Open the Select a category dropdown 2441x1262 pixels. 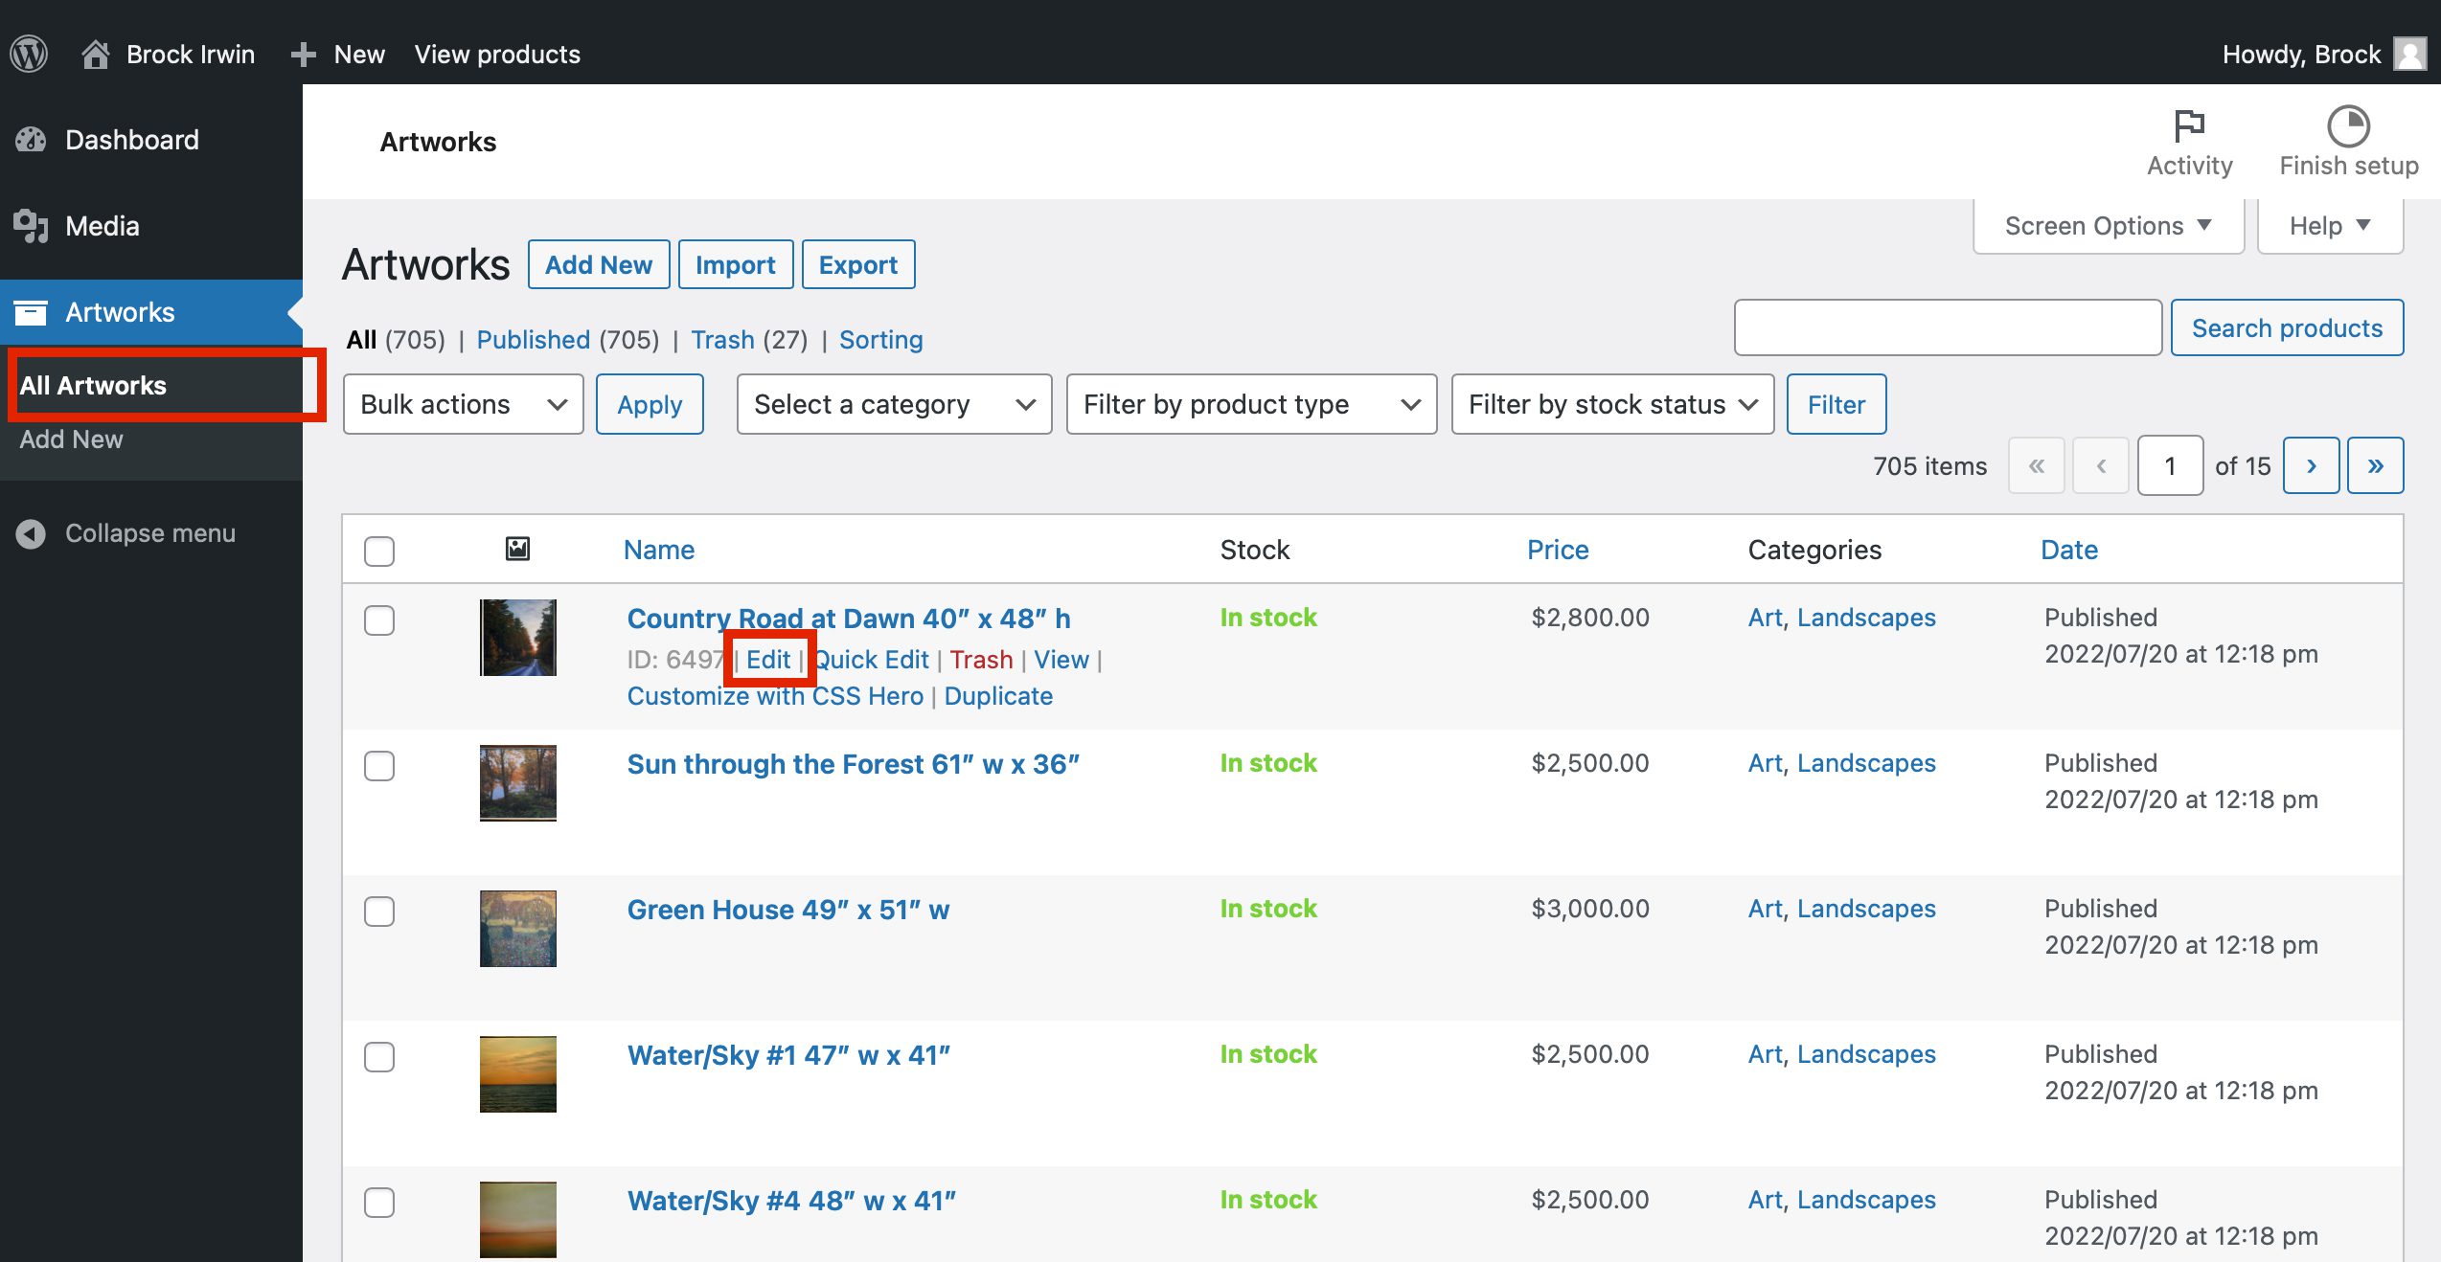pyautogui.click(x=894, y=404)
